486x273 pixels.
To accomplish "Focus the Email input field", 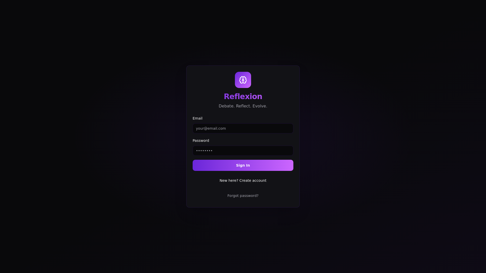I will [x=243, y=128].
